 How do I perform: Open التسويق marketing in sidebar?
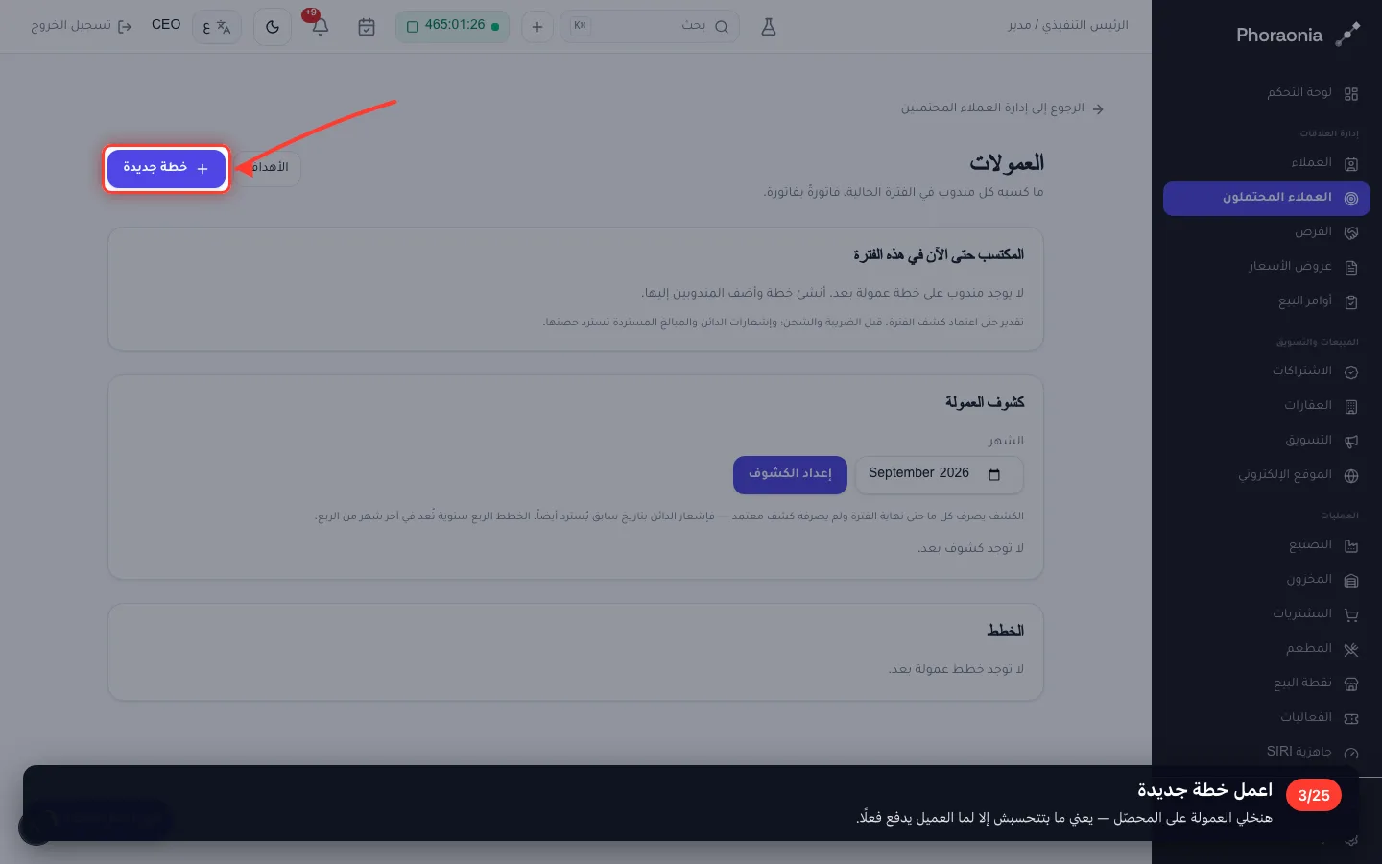coord(1267,441)
